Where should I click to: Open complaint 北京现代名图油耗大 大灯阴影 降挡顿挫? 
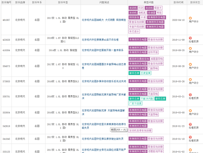[104, 20]
